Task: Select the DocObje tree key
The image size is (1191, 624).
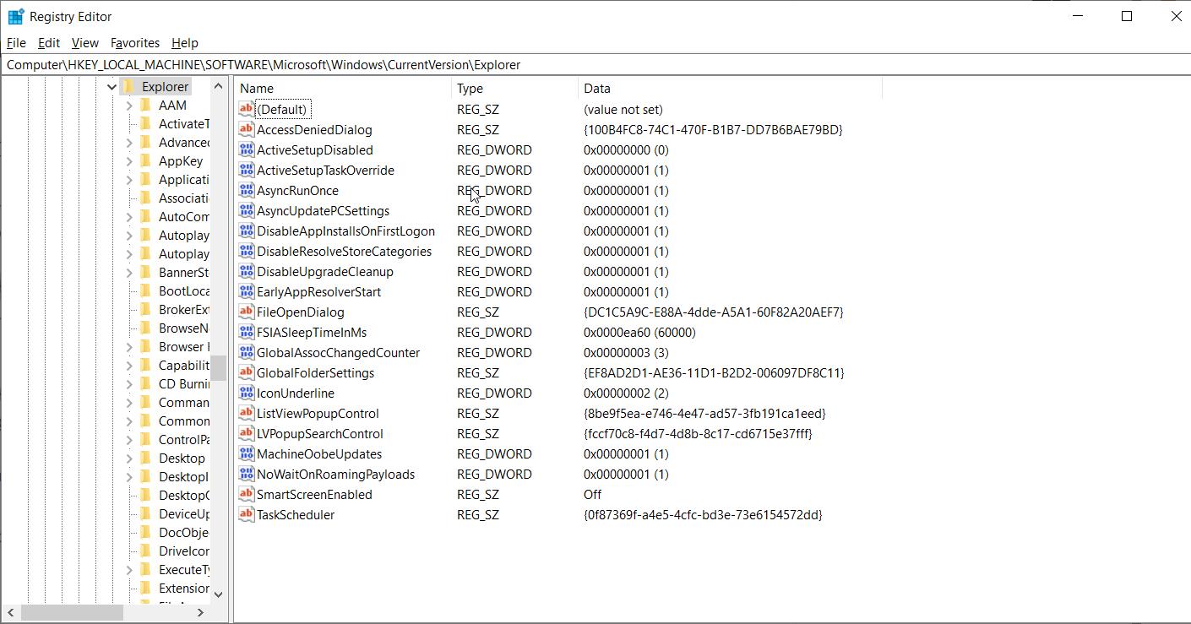Action: 183,532
